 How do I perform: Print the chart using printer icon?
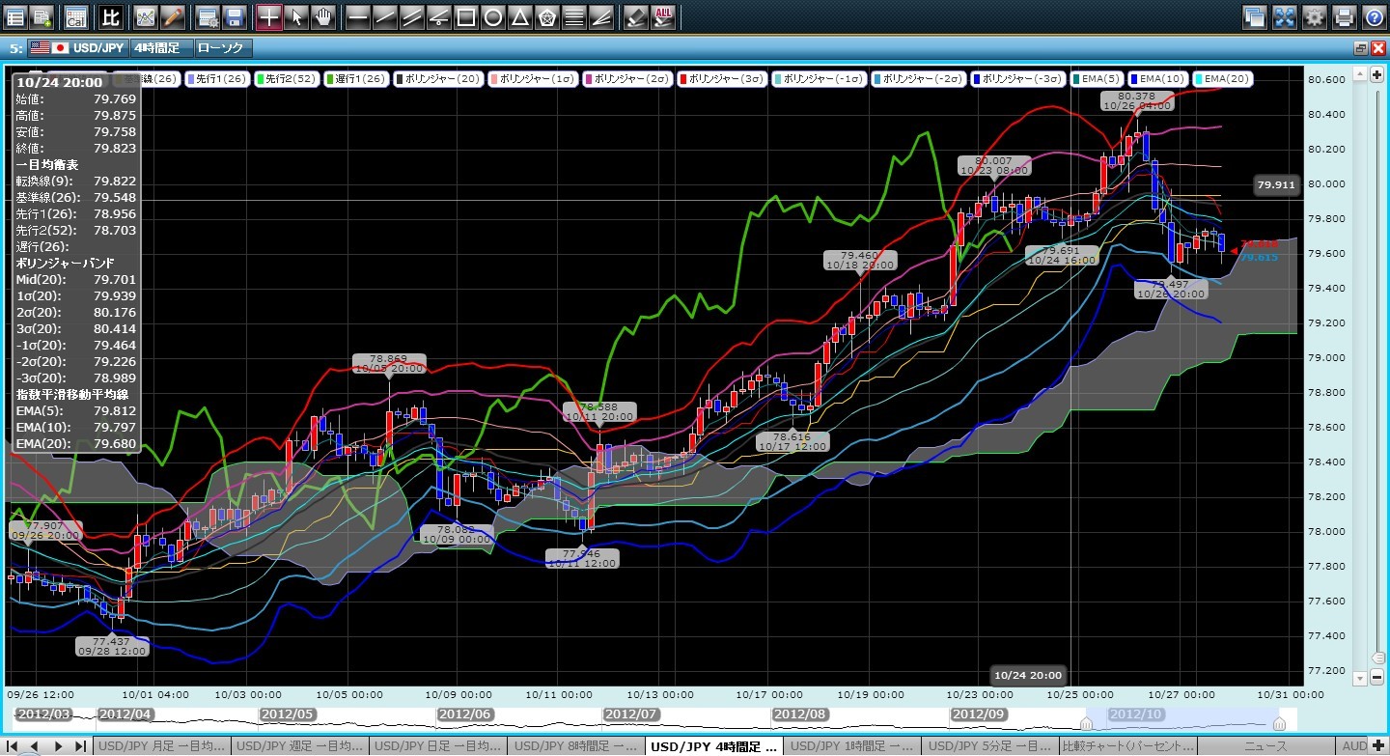point(1344,16)
